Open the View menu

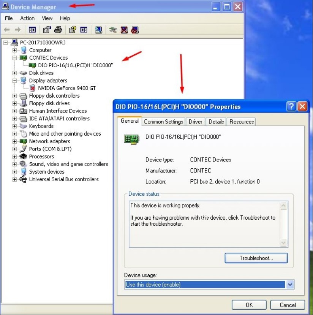point(47,18)
